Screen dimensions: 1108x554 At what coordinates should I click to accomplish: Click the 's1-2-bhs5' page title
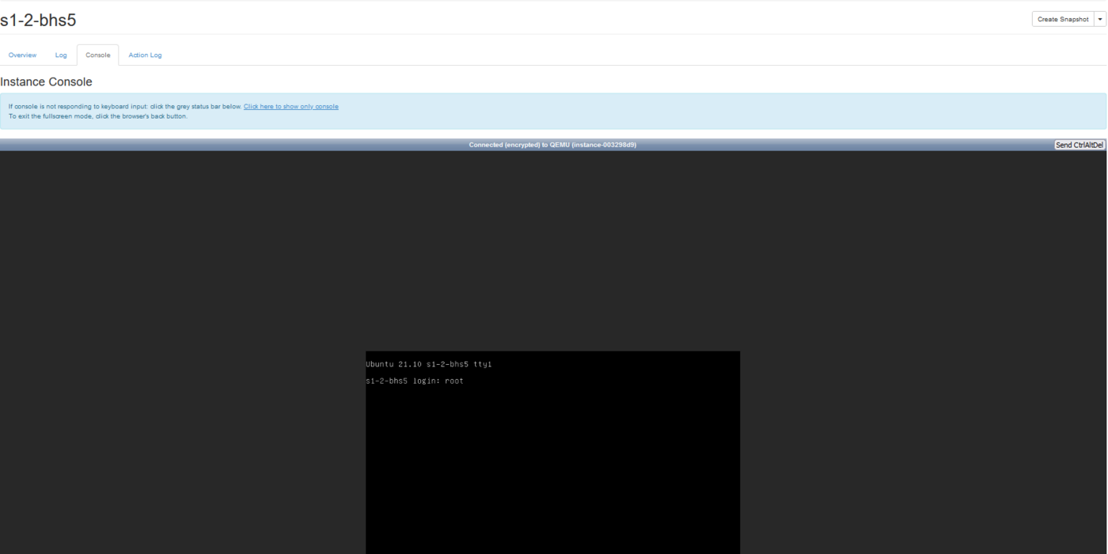(x=39, y=20)
